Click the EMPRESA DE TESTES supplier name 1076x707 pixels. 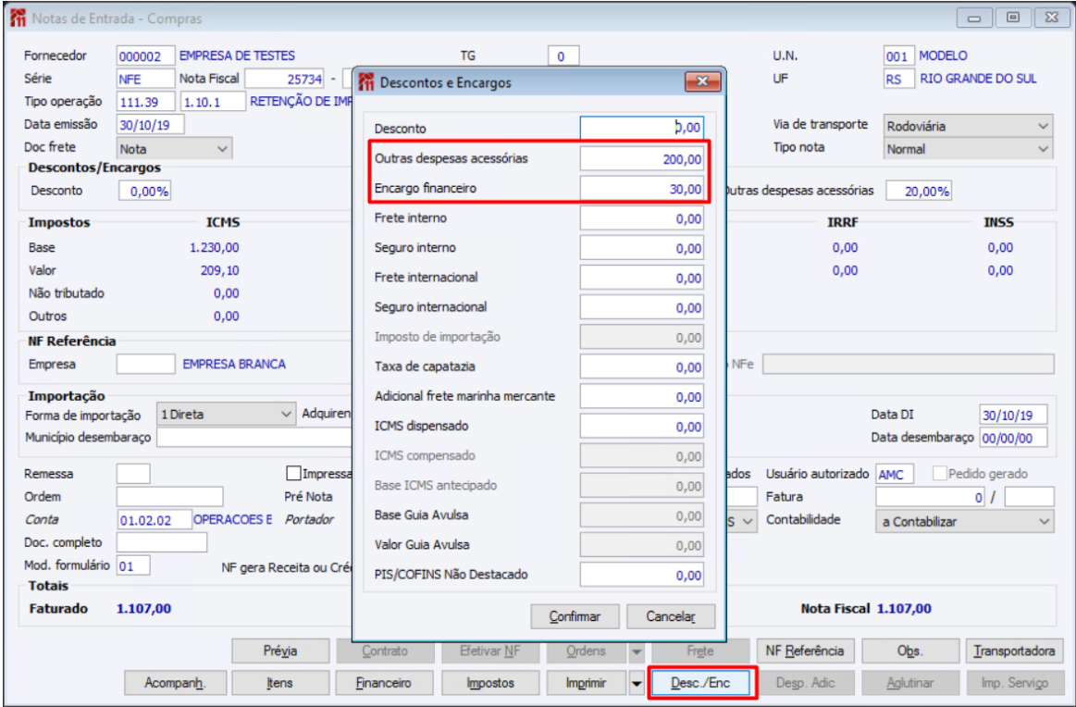(x=238, y=56)
